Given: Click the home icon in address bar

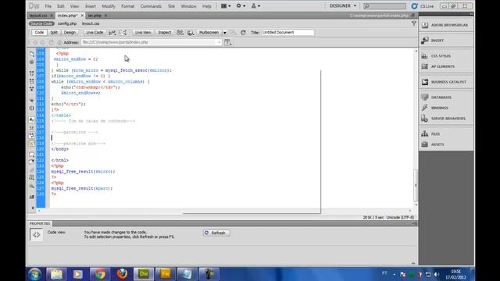Looking at the screenshot, I should pyautogui.click(x=59, y=42).
